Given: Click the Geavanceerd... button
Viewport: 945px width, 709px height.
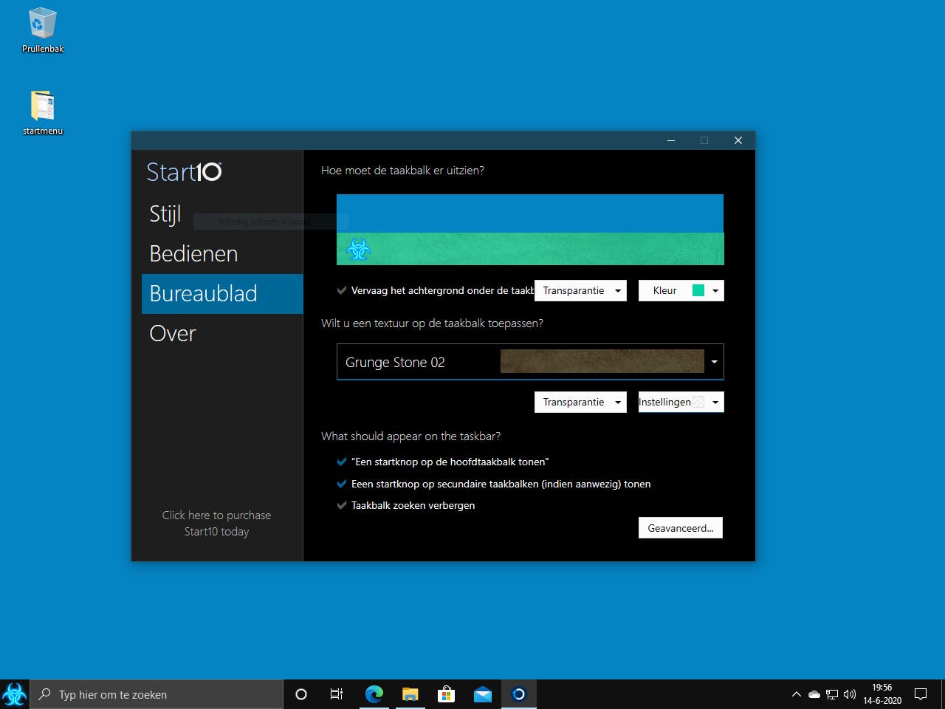Looking at the screenshot, I should pyautogui.click(x=681, y=528).
